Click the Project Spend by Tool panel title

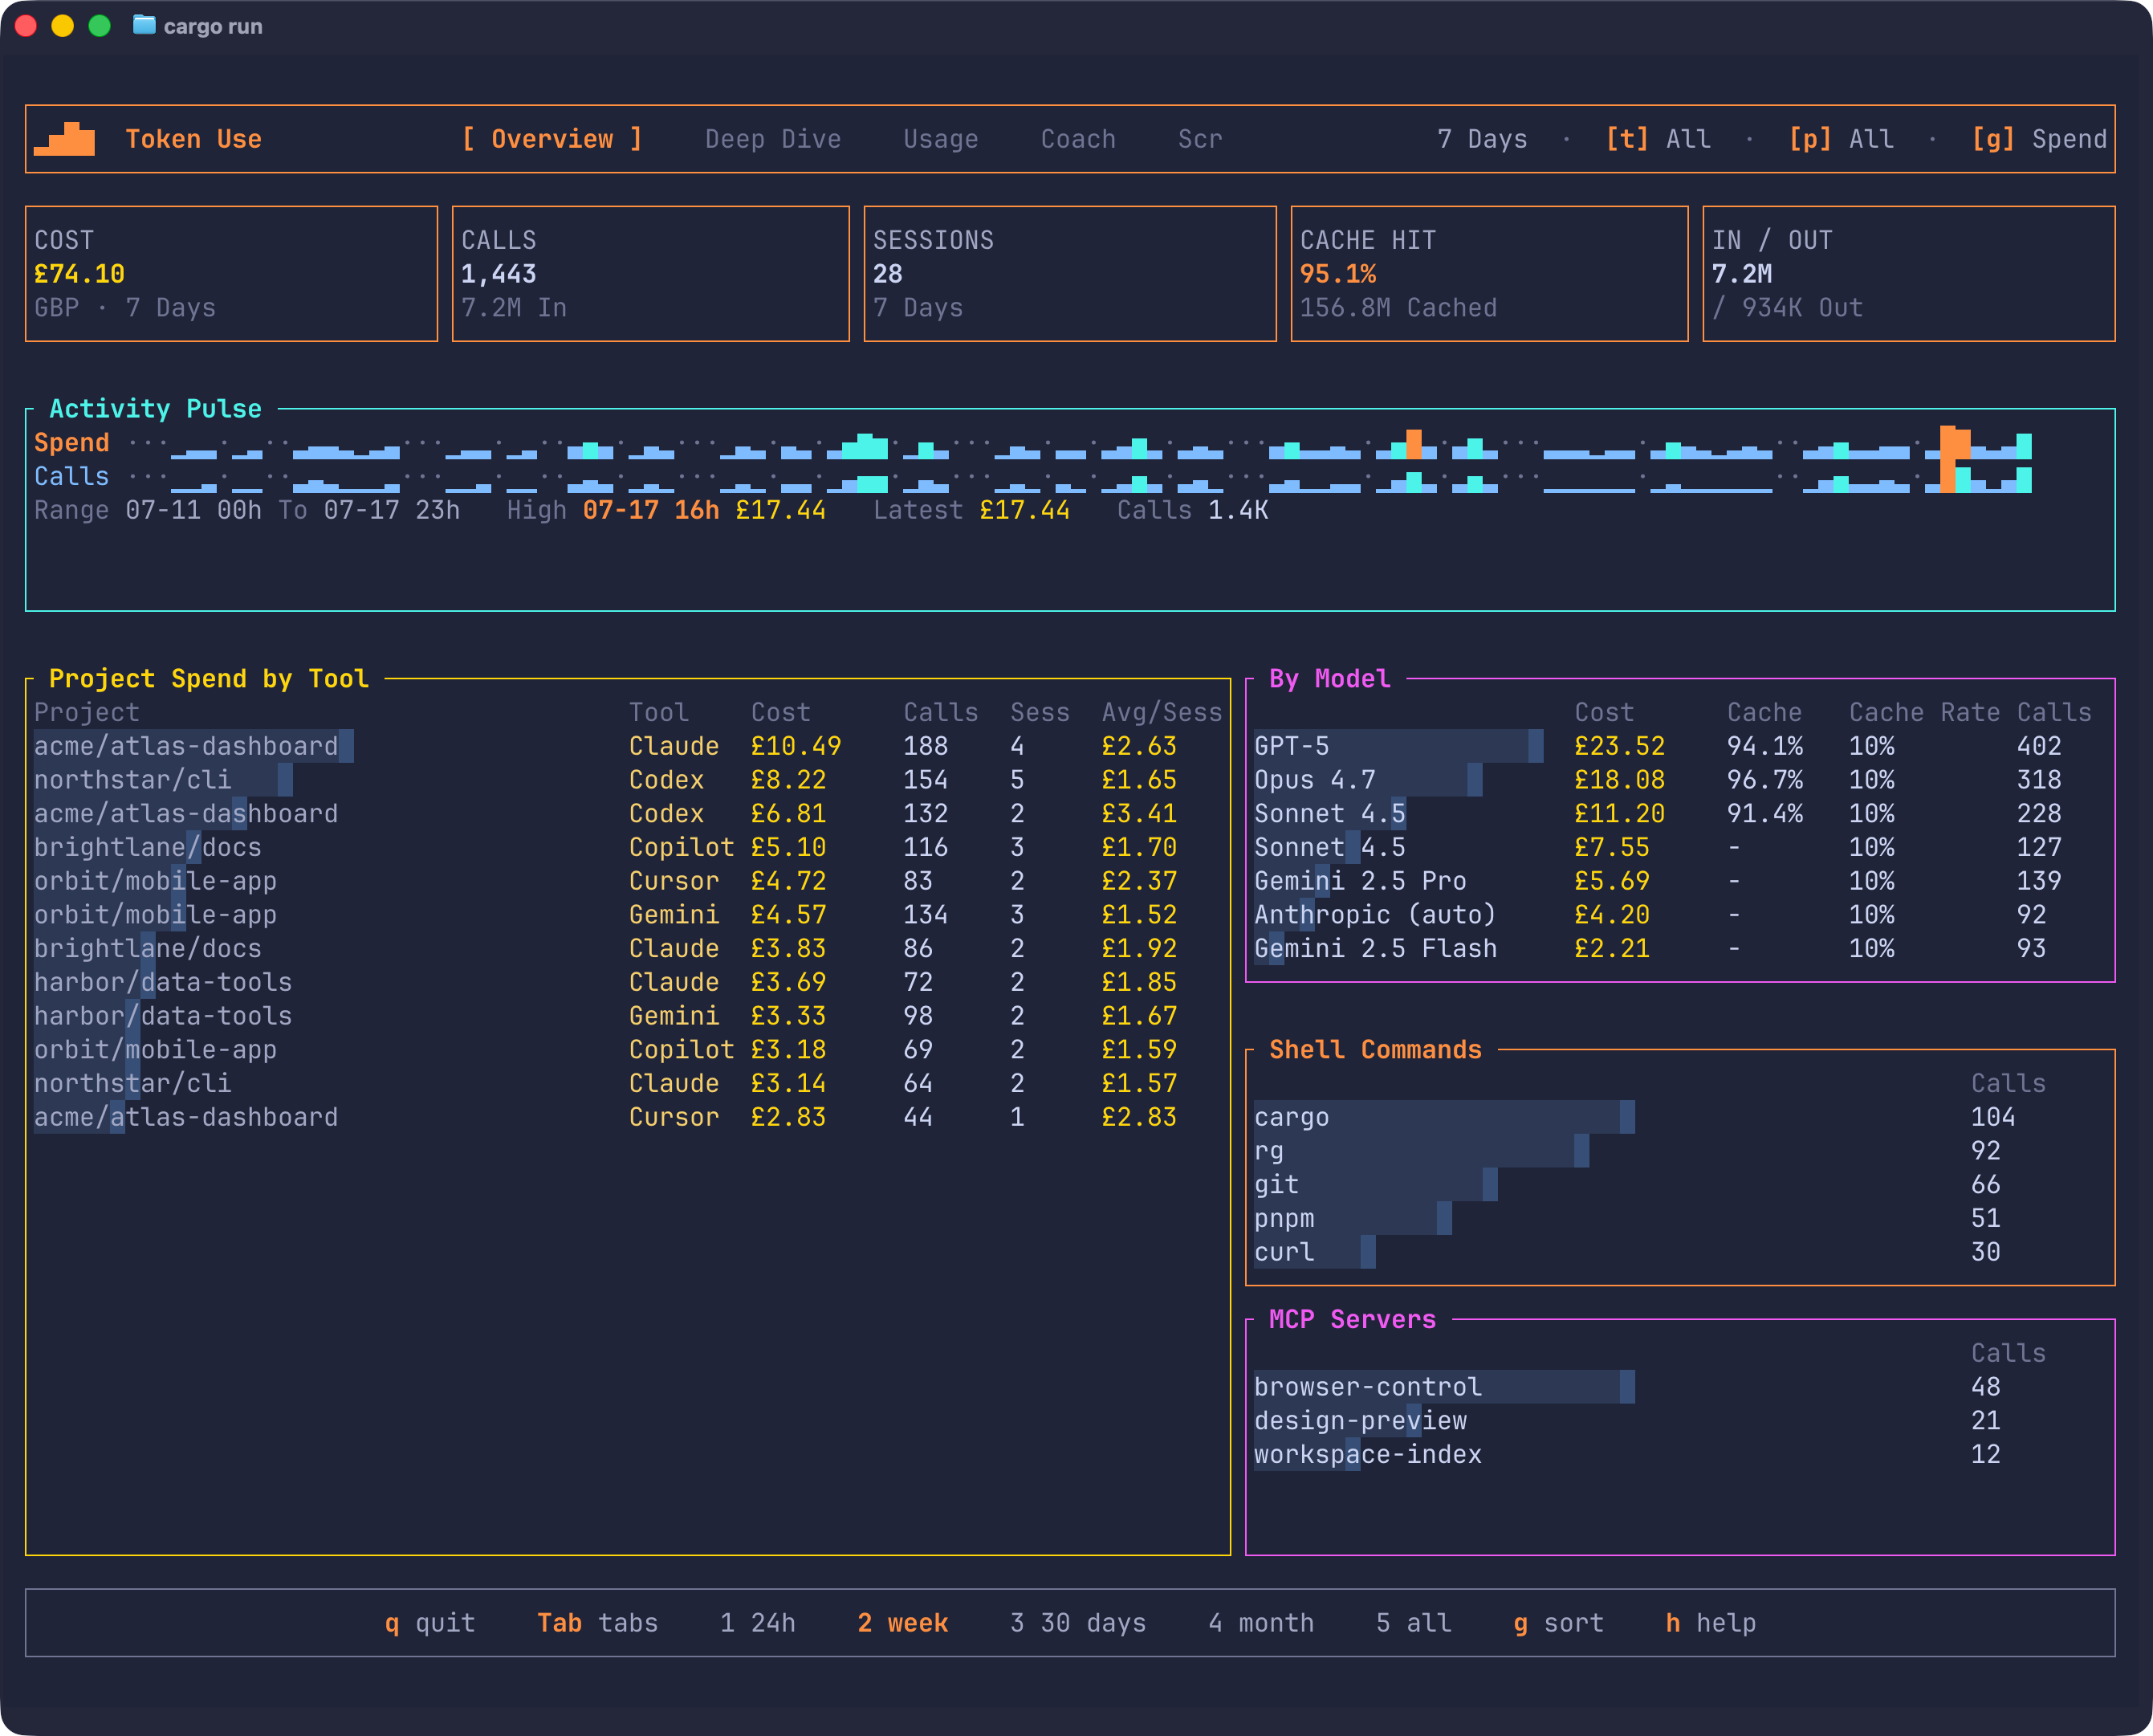click(x=209, y=679)
